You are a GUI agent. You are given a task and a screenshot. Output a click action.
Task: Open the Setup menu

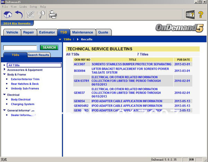[x=33, y=7]
